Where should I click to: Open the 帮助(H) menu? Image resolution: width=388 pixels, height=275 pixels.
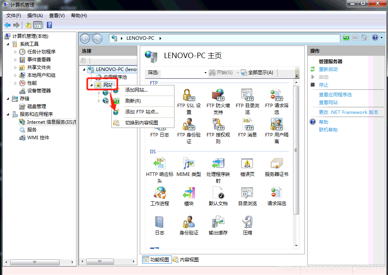pyautogui.click(x=79, y=16)
